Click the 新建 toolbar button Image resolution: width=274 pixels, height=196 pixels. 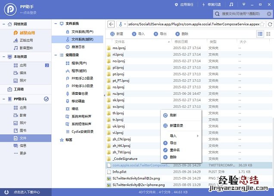(x=117, y=34)
